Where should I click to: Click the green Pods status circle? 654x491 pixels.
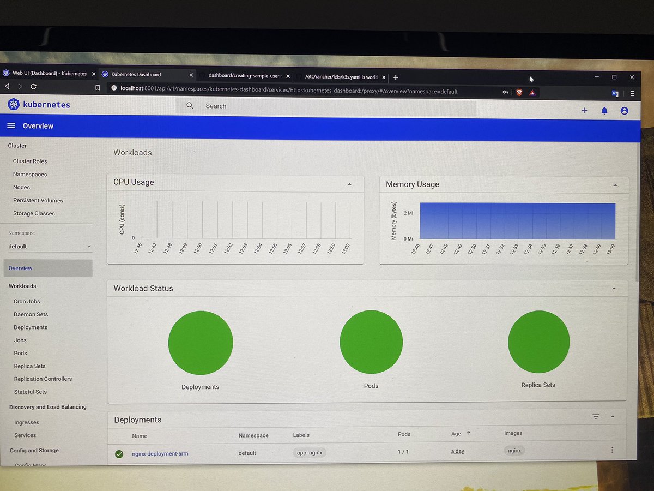(x=371, y=343)
